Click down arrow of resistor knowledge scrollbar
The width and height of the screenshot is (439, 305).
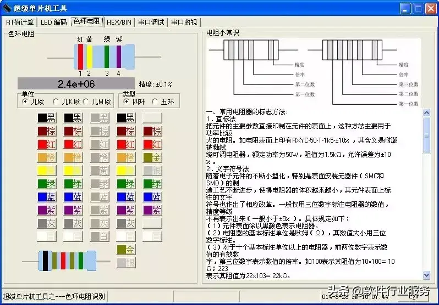click(426, 275)
